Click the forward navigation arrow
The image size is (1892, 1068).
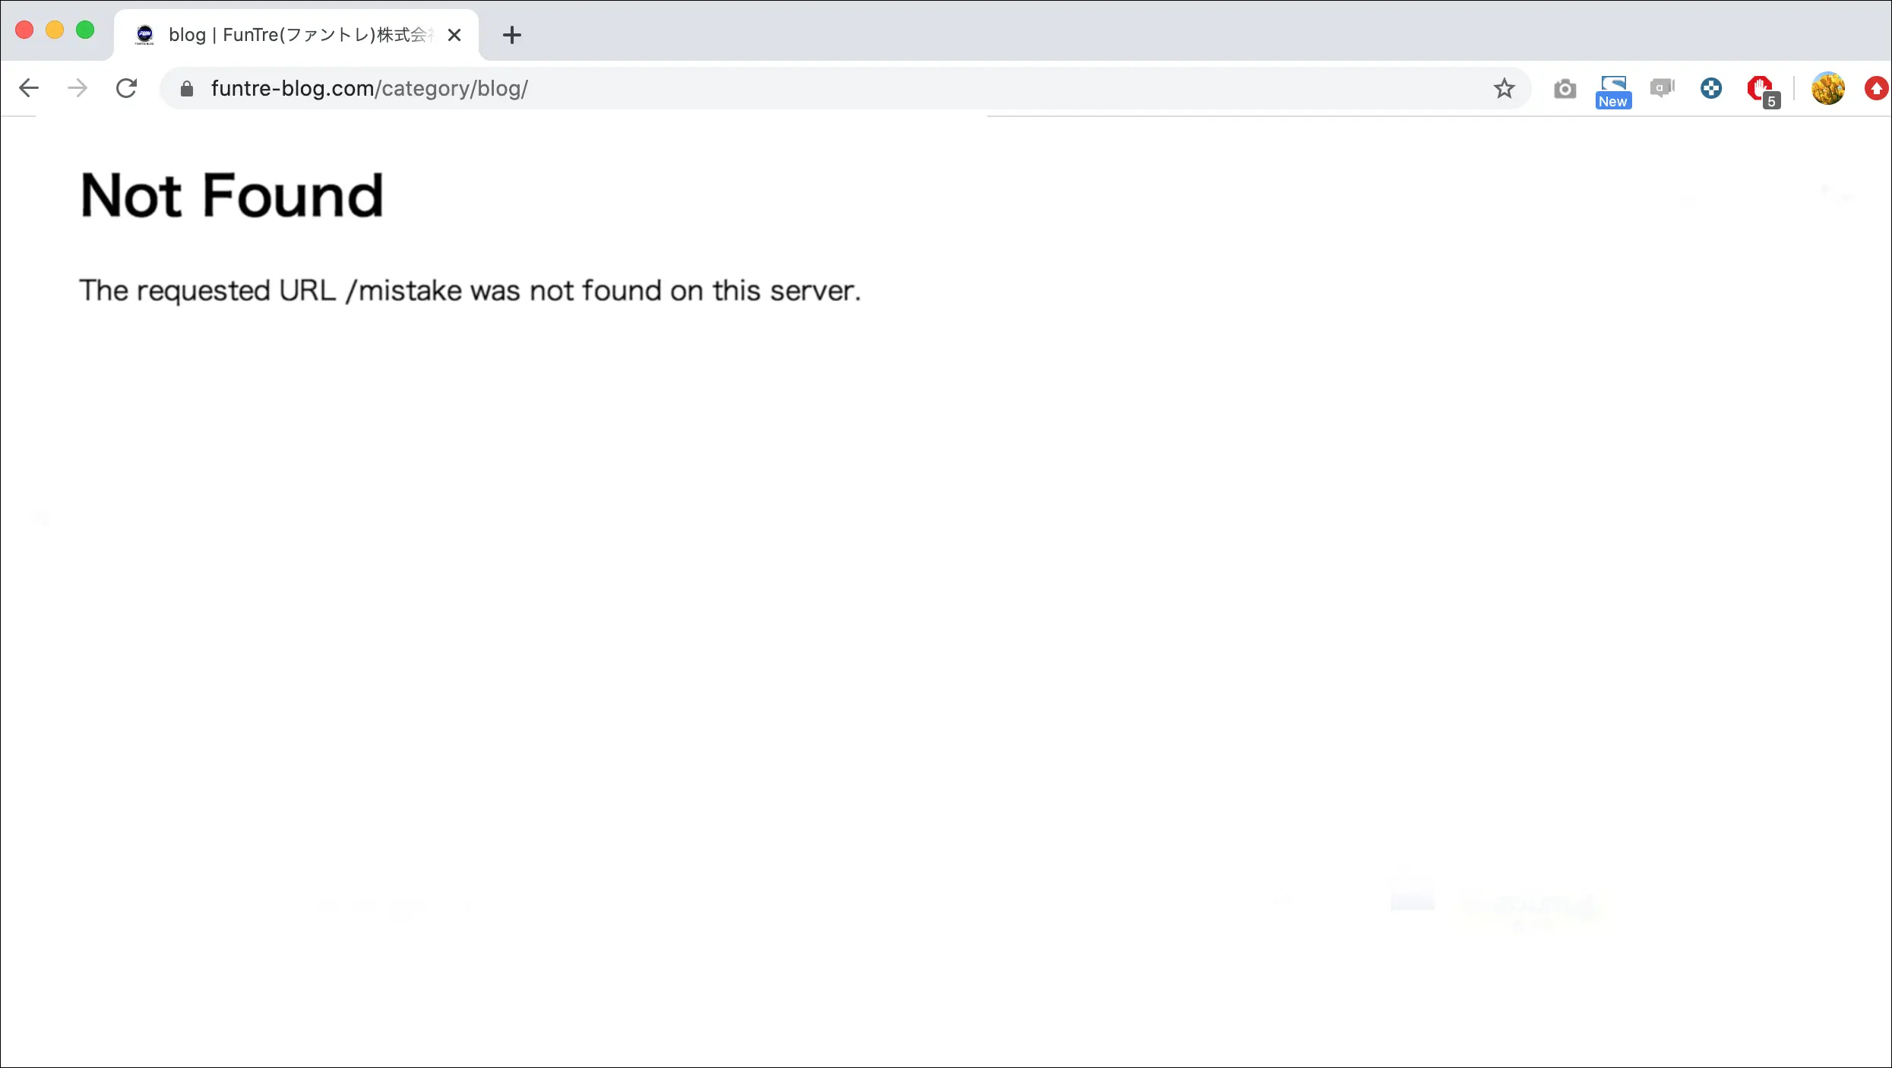[x=78, y=88]
